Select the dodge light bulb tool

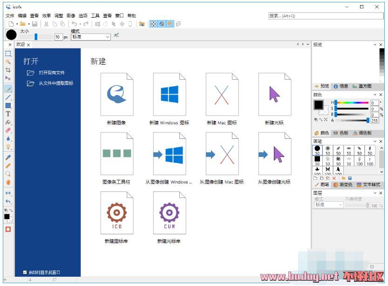coord(8,147)
